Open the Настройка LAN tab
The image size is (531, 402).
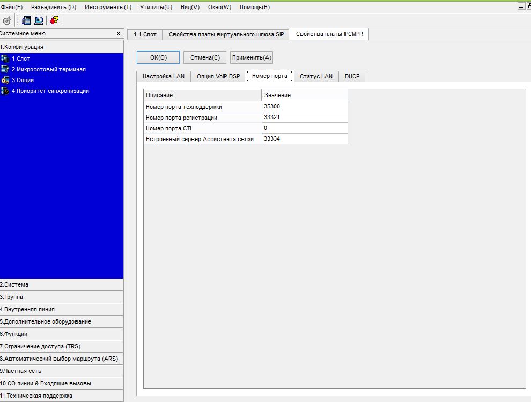pyautogui.click(x=164, y=76)
